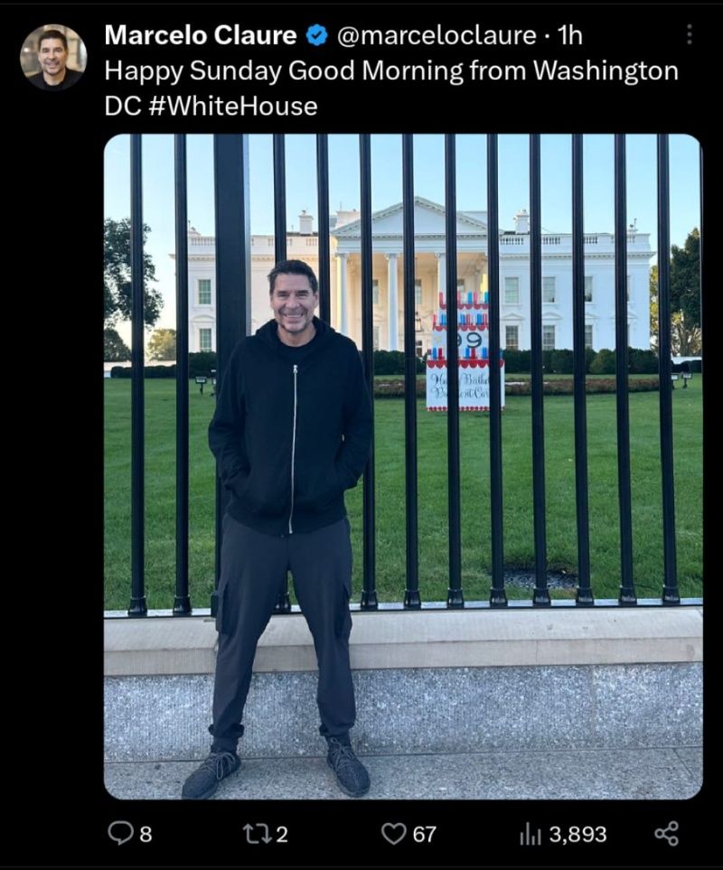
Task: Click the @marceloclaure handle
Action: click(437, 36)
